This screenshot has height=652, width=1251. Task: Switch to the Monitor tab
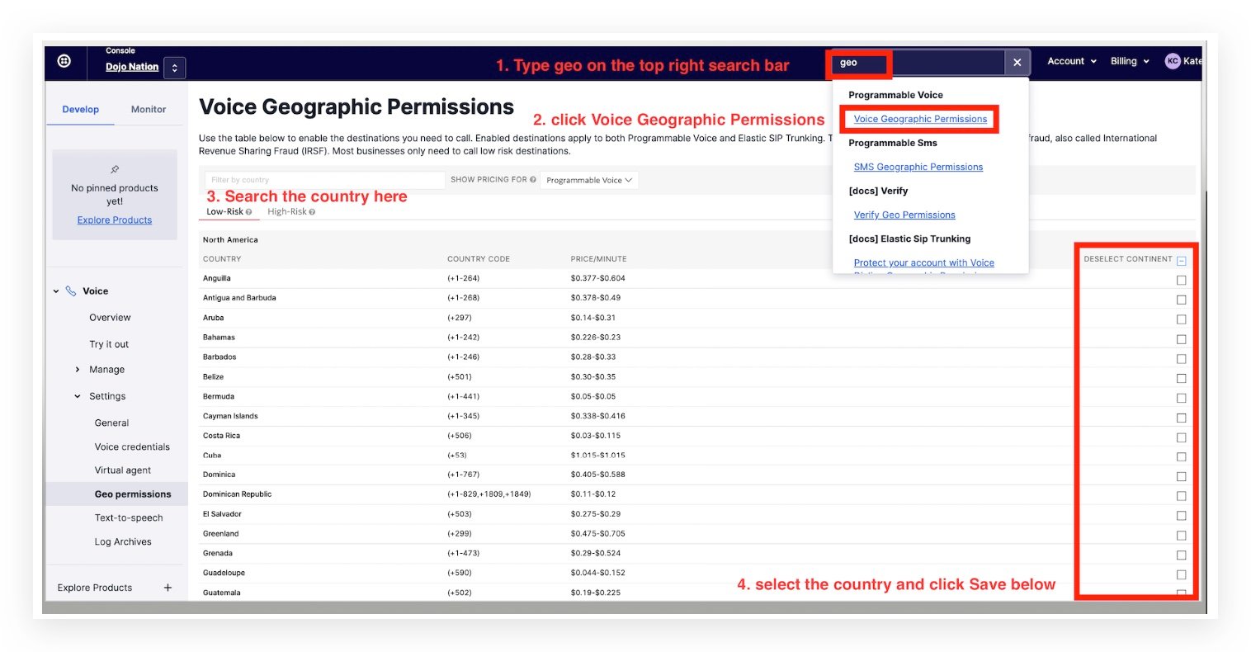[149, 109]
